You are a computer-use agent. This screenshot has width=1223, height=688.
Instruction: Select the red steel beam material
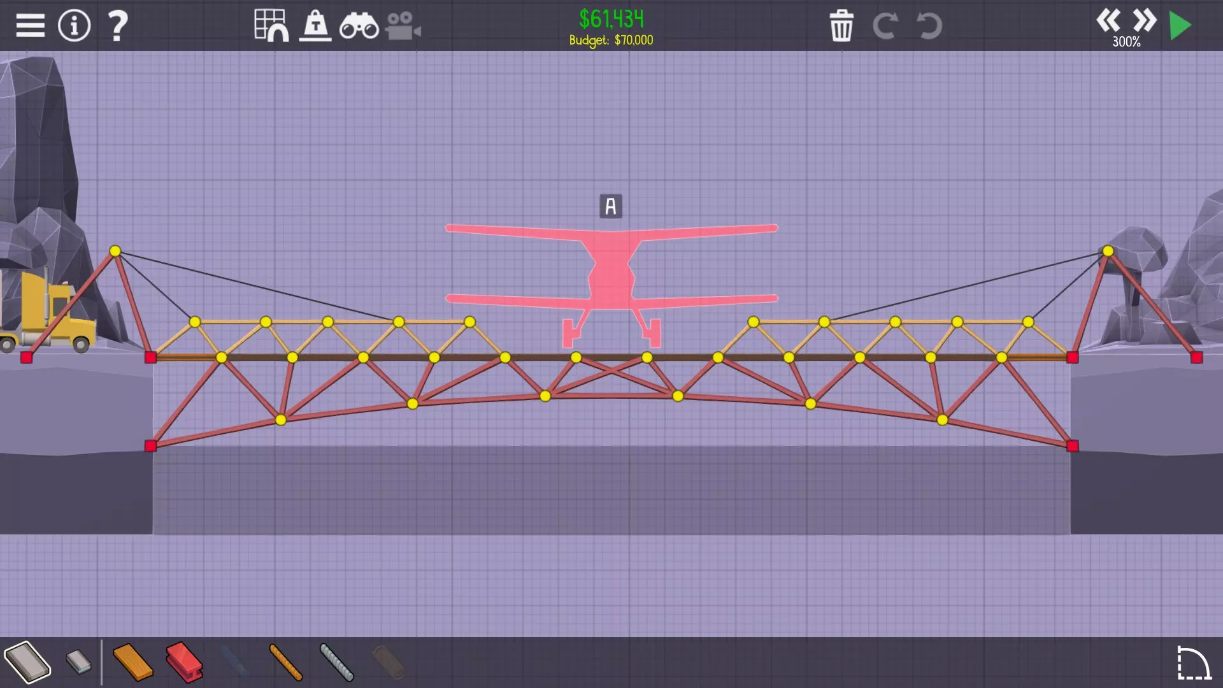[184, 662]
